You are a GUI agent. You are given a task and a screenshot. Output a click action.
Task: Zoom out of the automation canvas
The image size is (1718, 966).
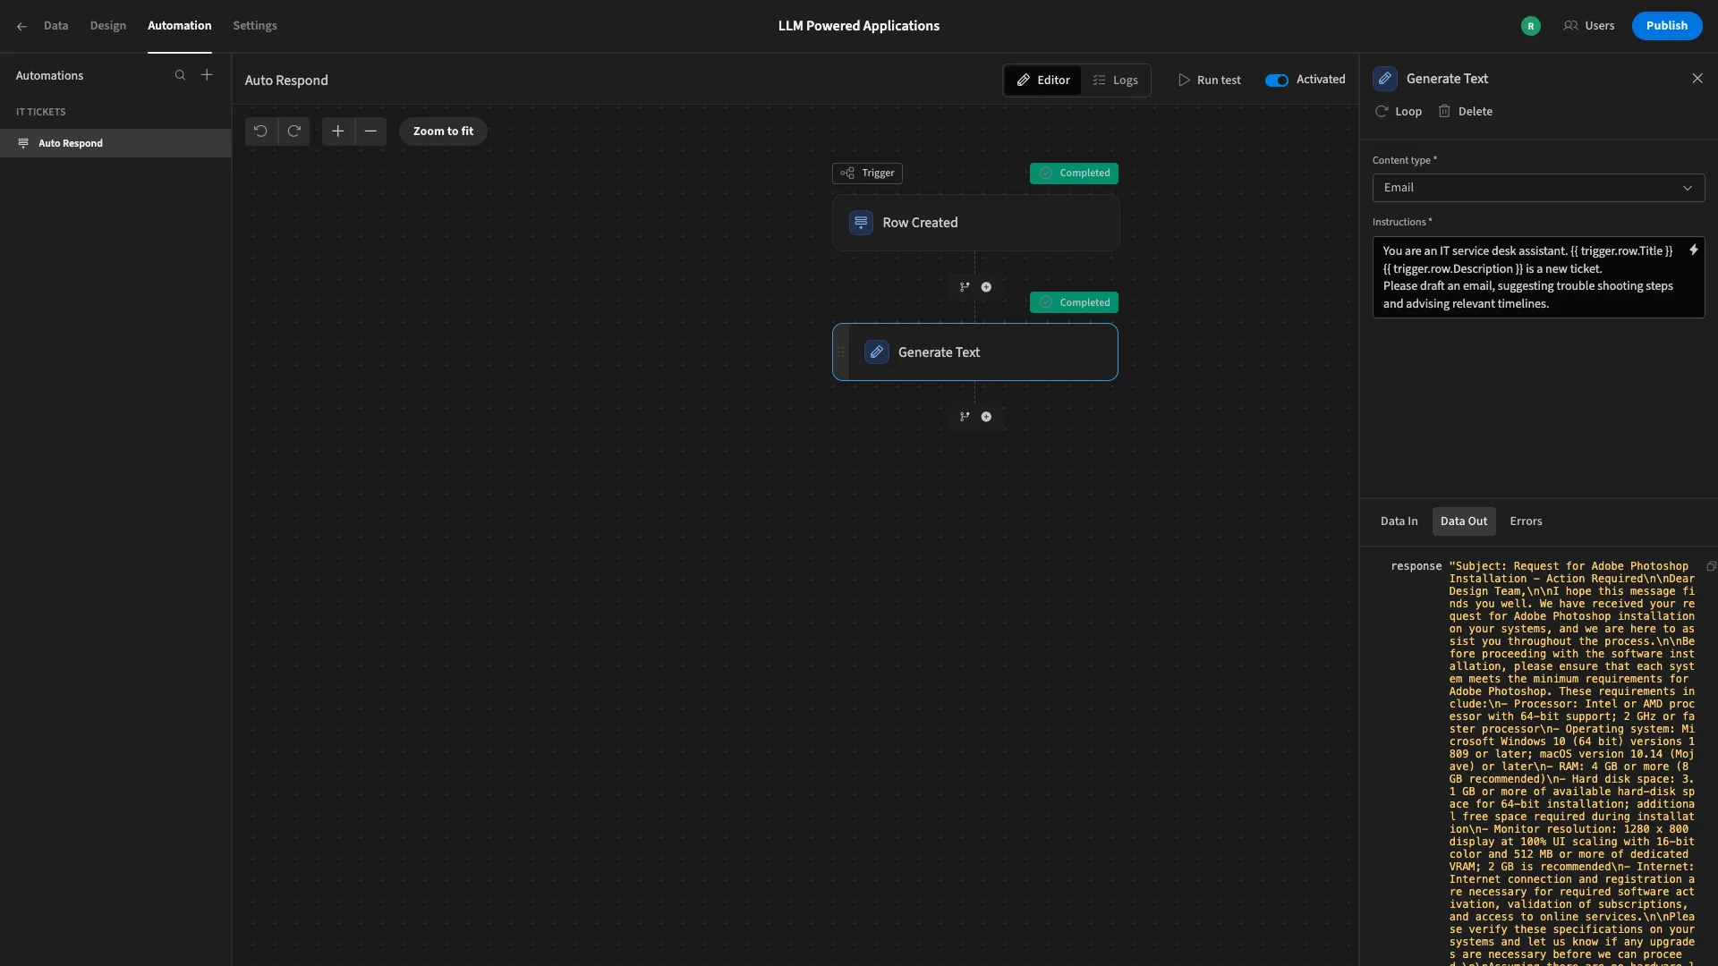[370, 131]
